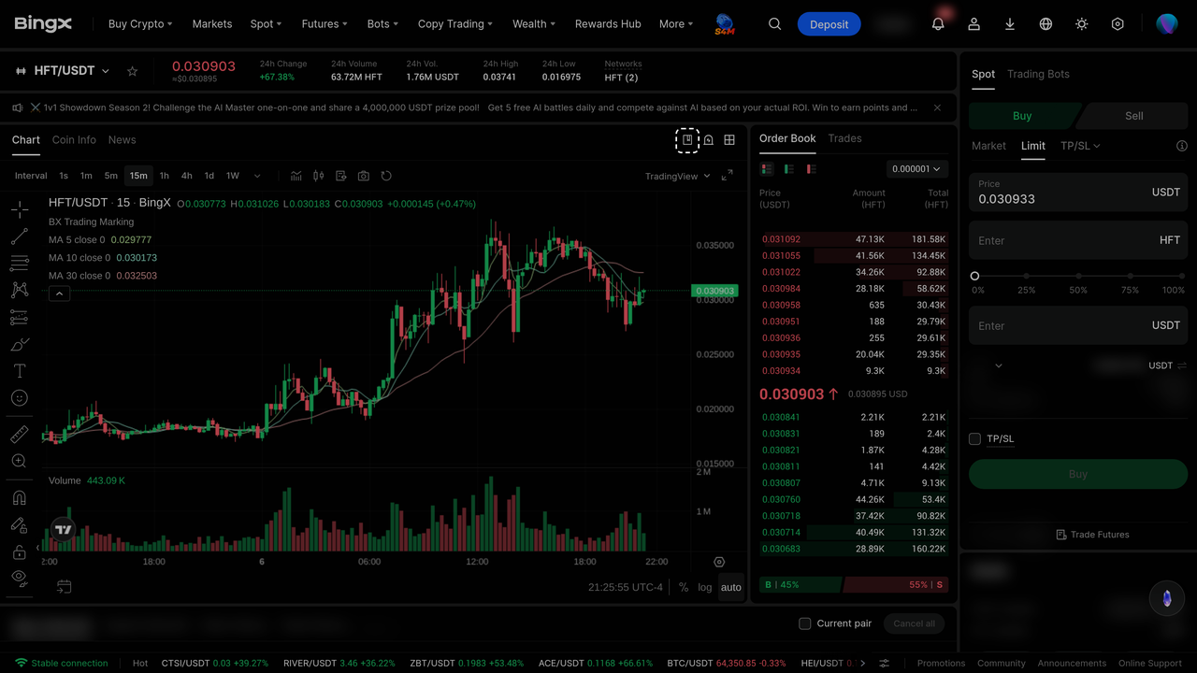
Task: Toggle the magnet snap mode
Action: pos(19,498)
